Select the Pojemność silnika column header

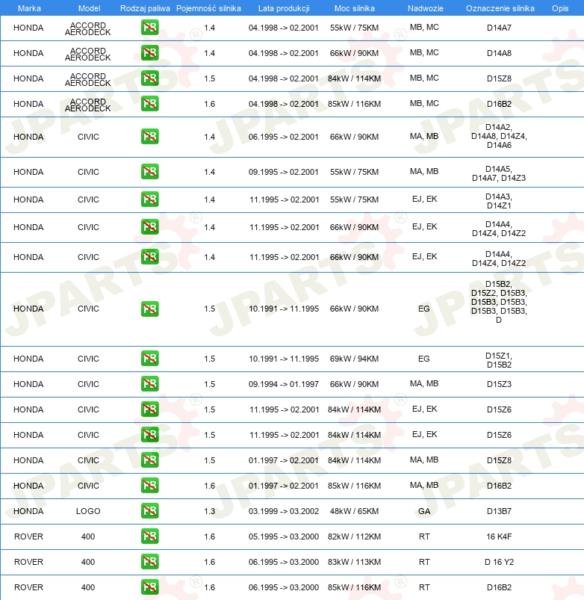[208, 7]
